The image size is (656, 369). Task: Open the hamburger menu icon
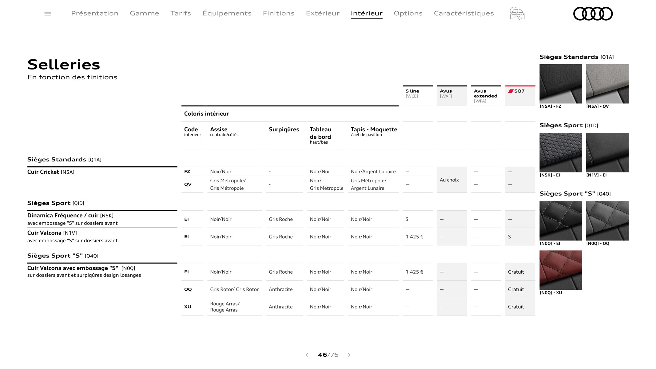coord(48,14)
